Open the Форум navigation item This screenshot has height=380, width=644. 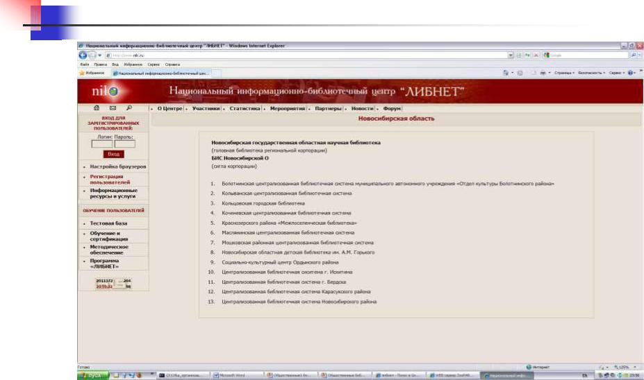(392, 109)
